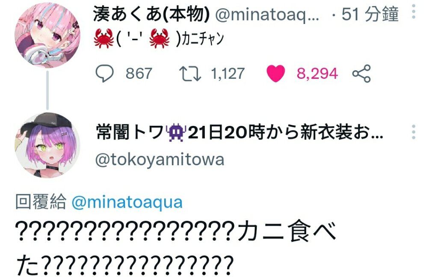The image size is (438, 277).
Task: Open the @tokoyamitowa handle
Action: (x=160, y=160)
